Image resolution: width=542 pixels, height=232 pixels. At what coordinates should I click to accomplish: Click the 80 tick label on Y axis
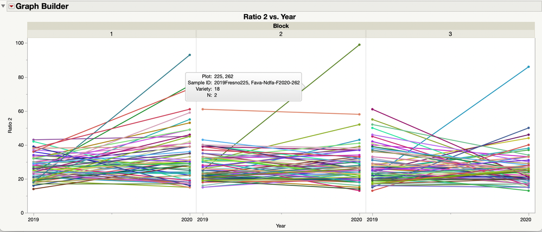21,78
